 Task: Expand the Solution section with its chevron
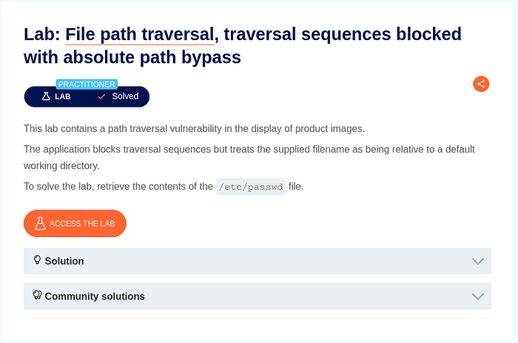(477, 262)
